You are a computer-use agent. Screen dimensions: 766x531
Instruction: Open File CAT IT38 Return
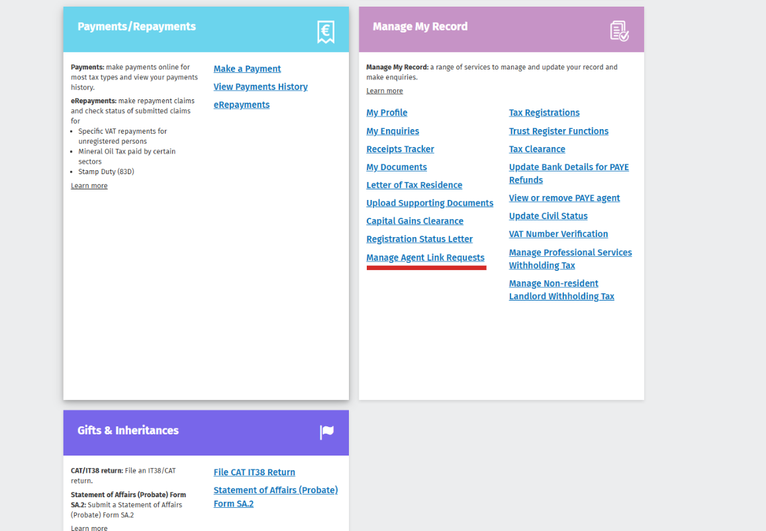pyautogui.click(x=254, y=472)
